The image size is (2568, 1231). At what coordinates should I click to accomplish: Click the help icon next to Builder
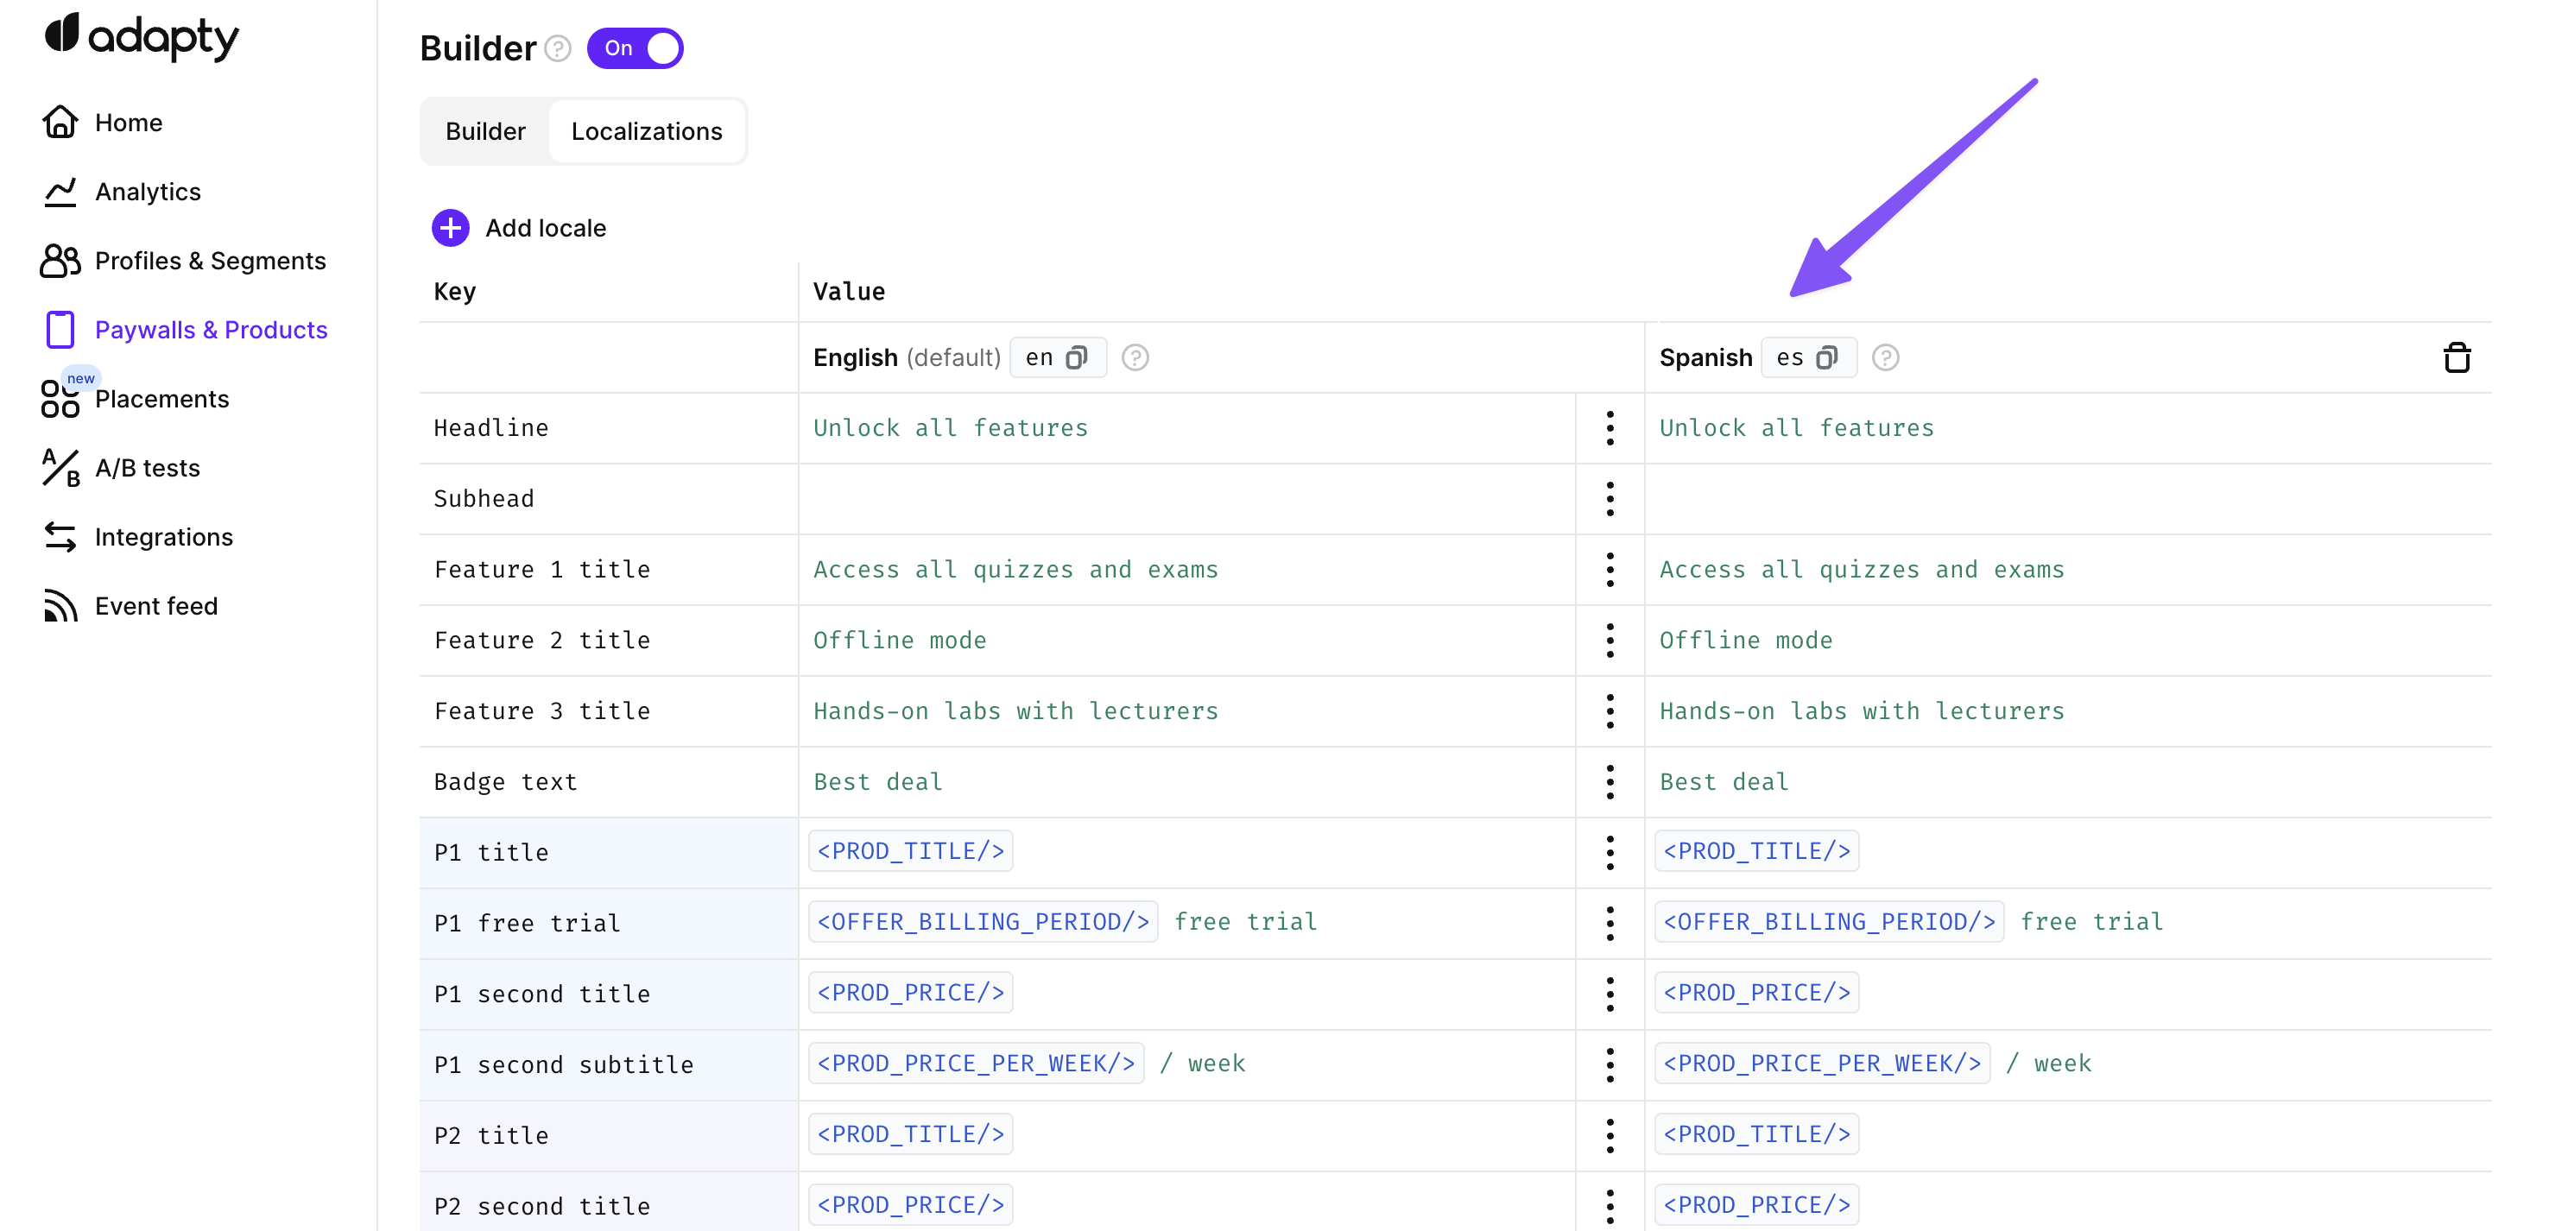[x=559, y=47]
